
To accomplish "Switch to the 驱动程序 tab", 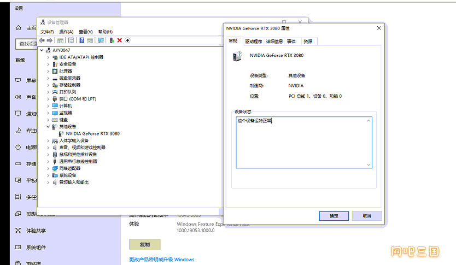I will coord(254,42).
